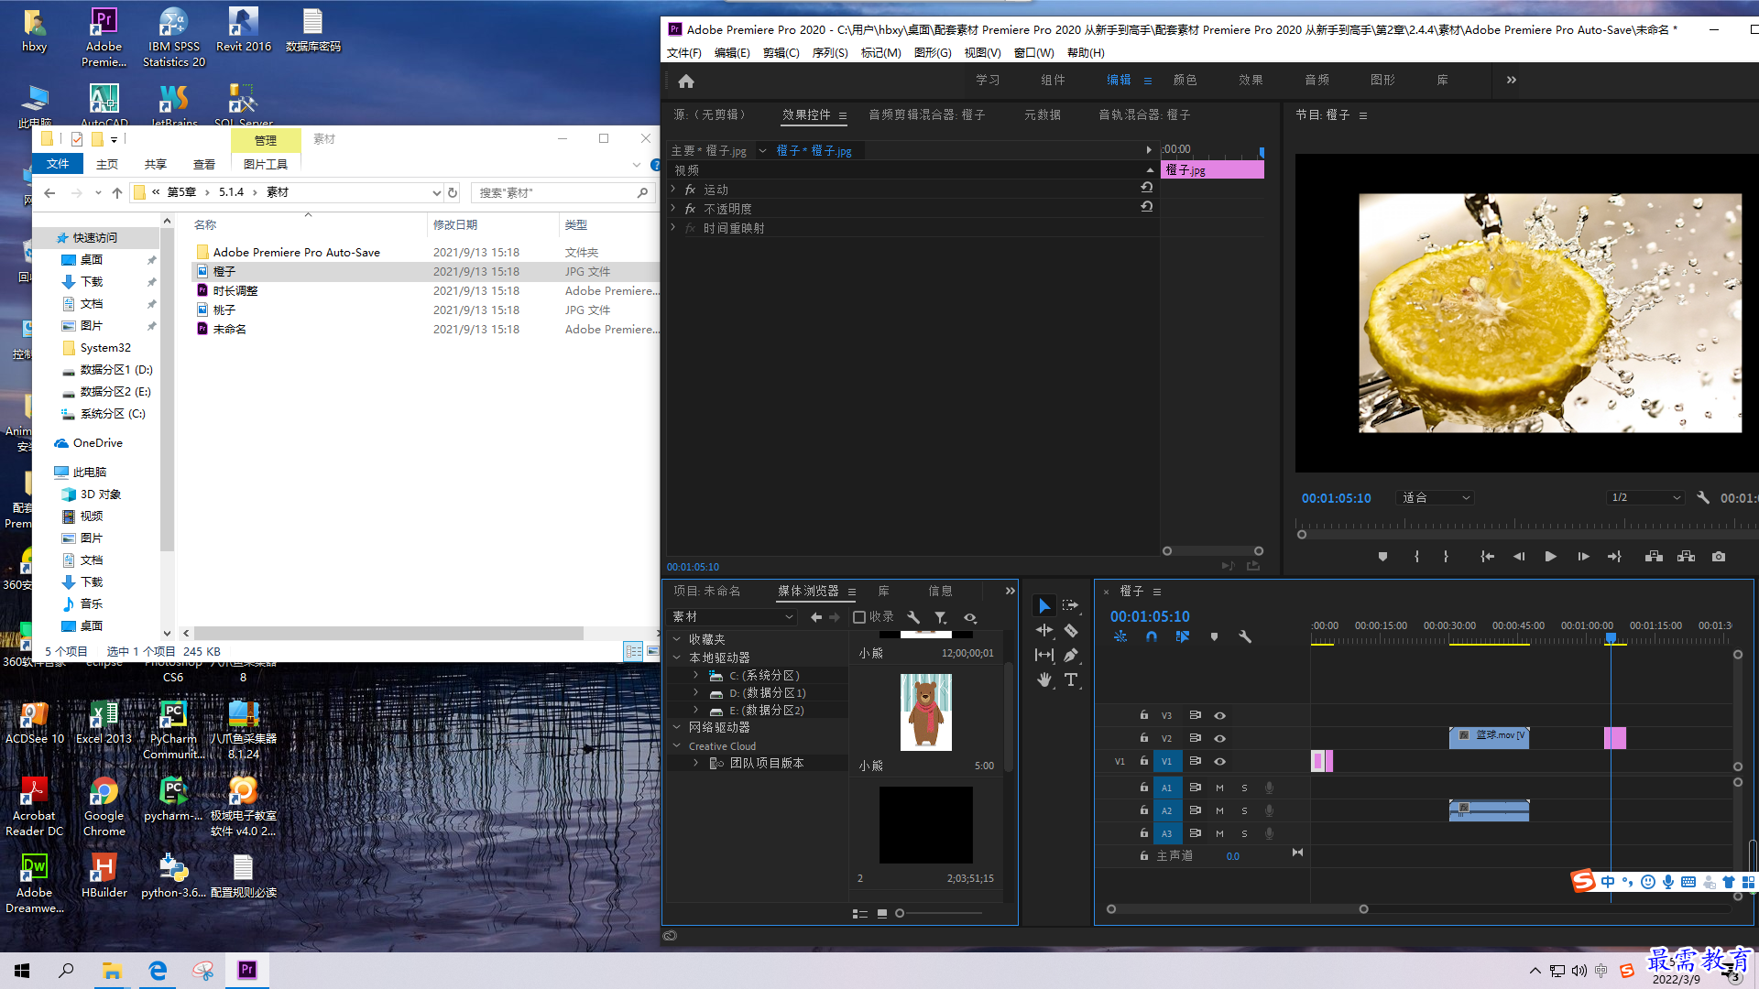Click the Lift button in Program monitor
The image size is (1759, 989).
tap(1654, 557)
